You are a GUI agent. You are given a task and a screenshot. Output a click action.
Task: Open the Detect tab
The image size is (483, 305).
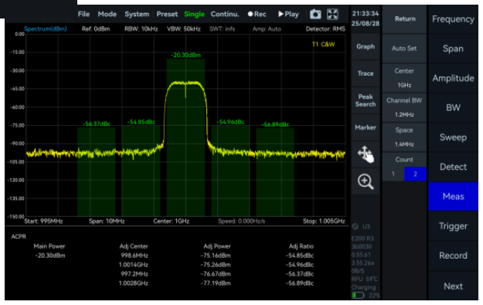(x=453, y=167)
